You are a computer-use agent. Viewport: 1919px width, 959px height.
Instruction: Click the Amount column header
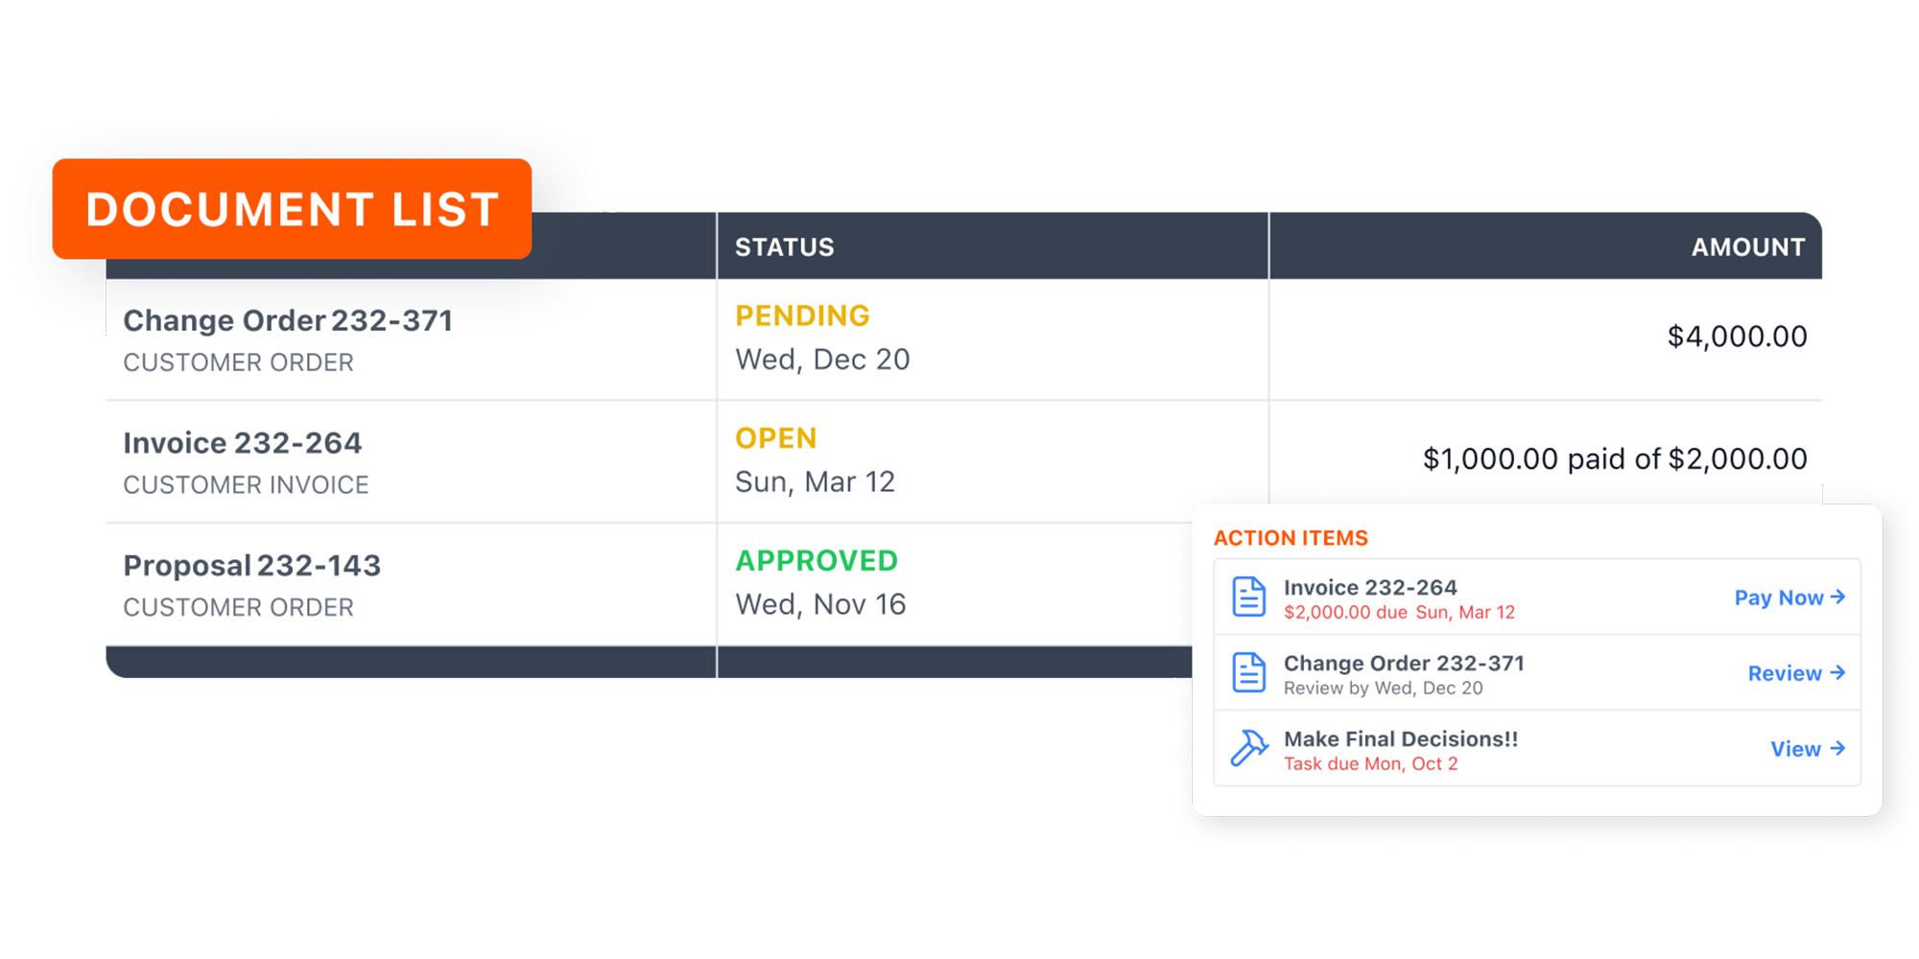(1747, 247)
